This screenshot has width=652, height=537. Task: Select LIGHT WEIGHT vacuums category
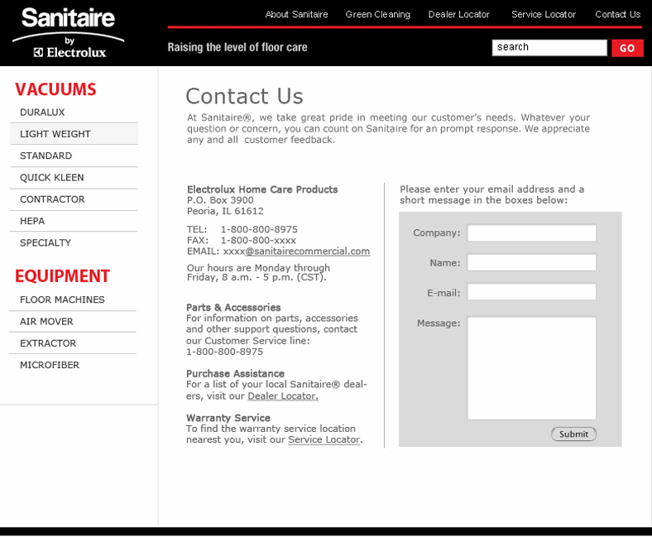coord(55,134)
